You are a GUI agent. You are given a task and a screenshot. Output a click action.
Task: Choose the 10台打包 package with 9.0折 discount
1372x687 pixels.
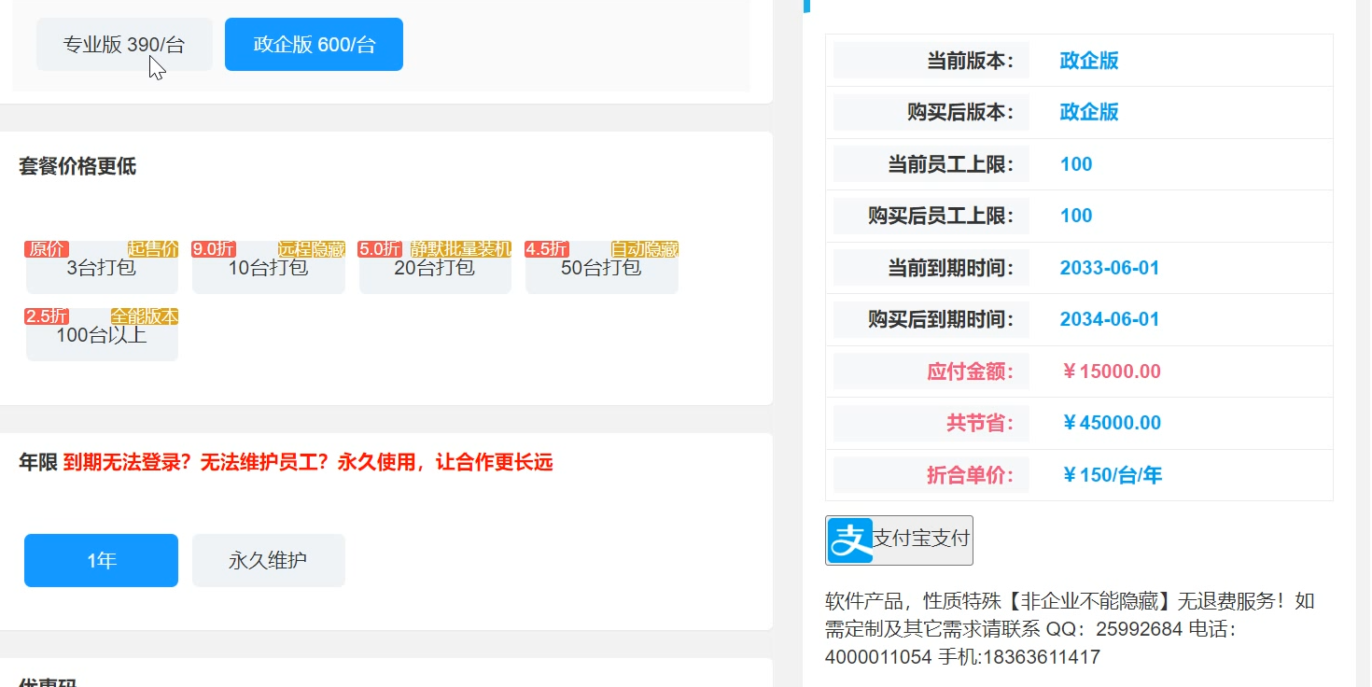pyautogui.click(x=268, y=266)
